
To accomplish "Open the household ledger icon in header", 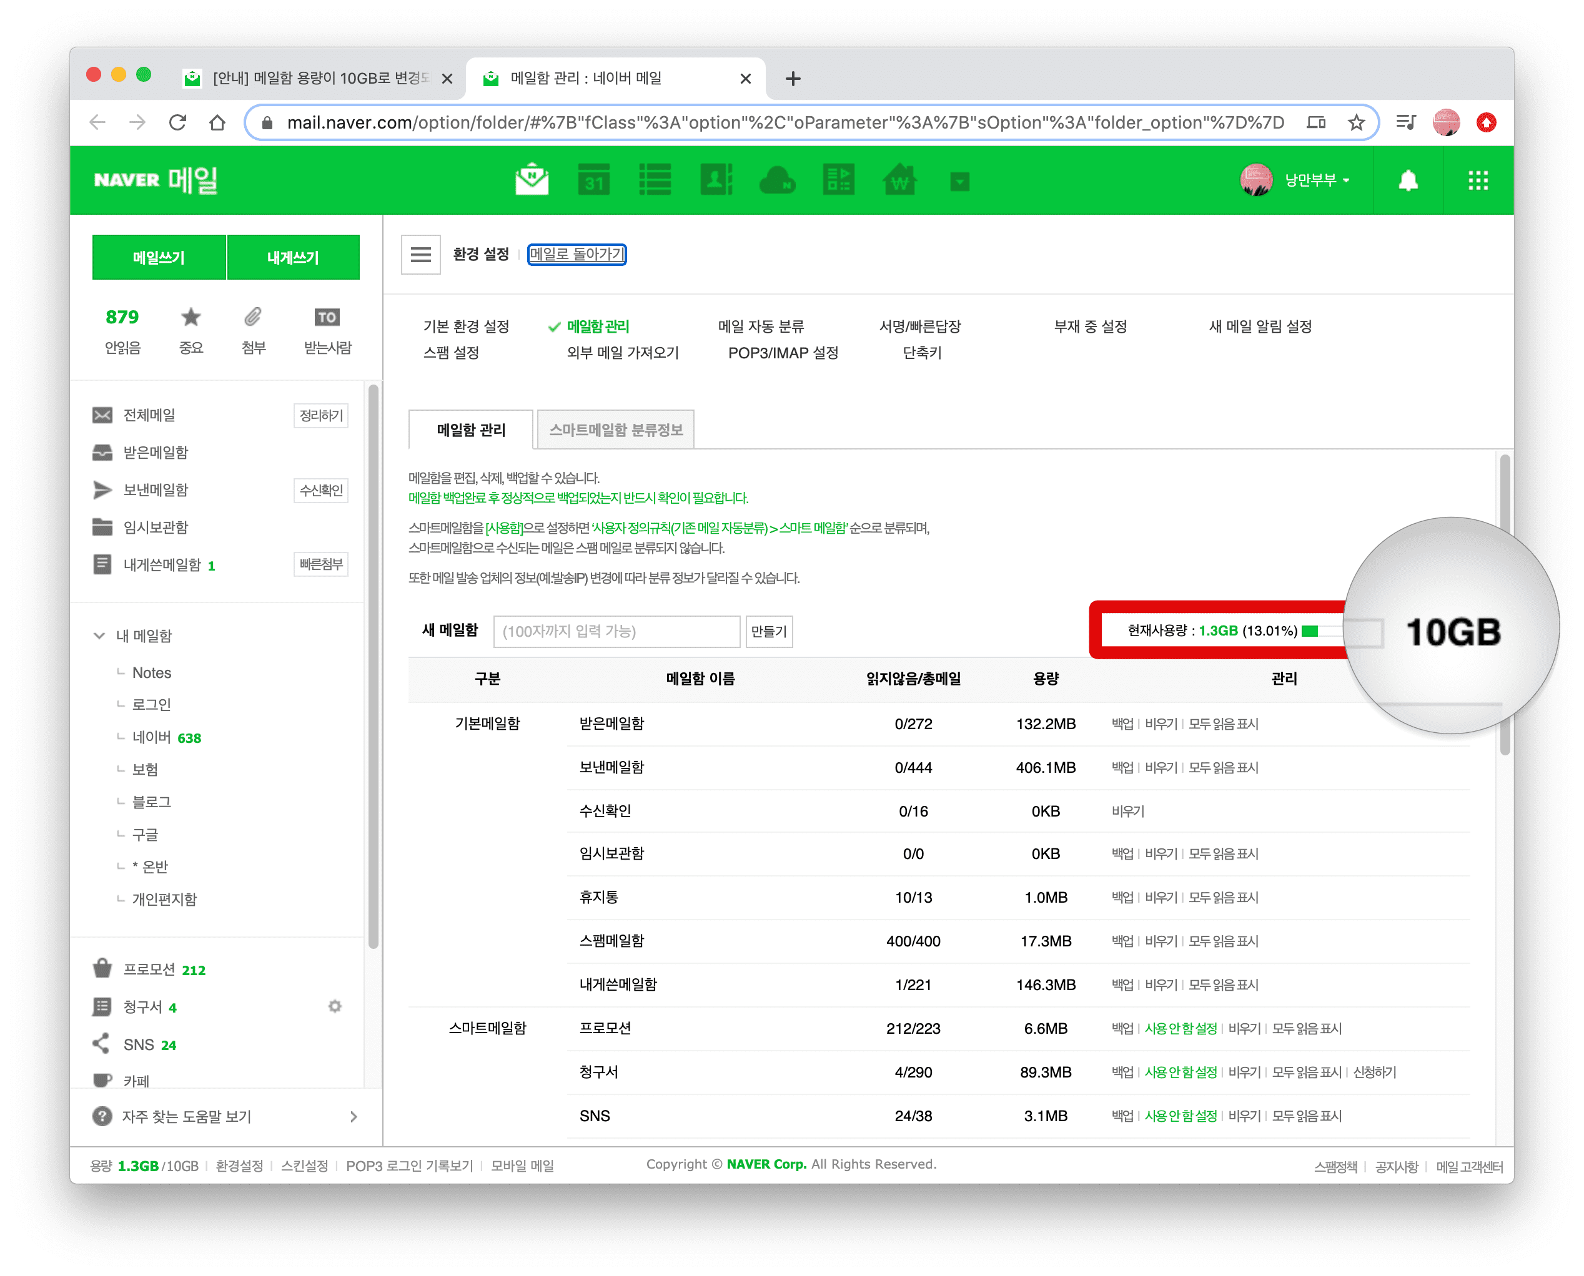I will (838, 180).
